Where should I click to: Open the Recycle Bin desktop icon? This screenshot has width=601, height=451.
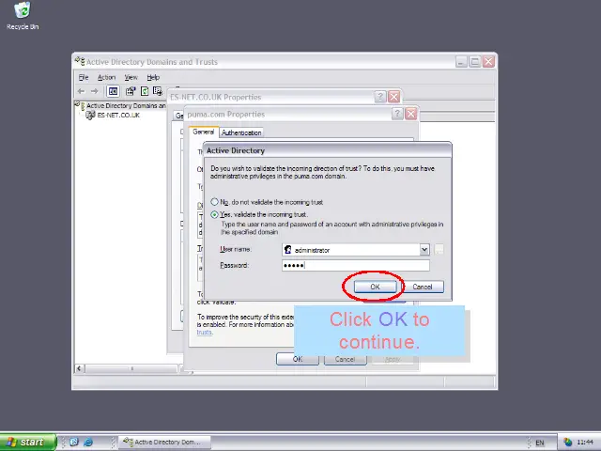(22, 13)
